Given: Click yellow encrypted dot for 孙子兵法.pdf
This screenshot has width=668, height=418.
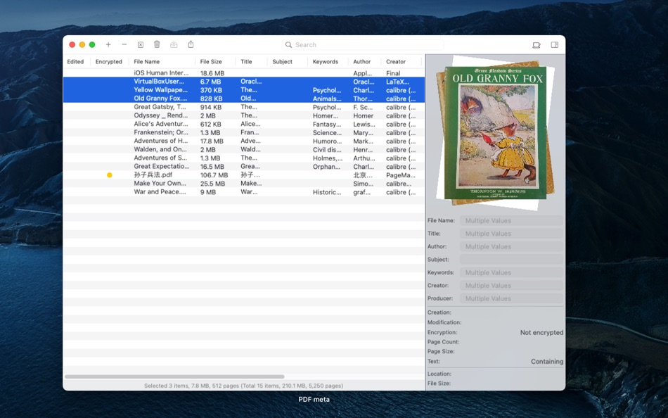Looking at the screenshot, I should pos(110,175).
